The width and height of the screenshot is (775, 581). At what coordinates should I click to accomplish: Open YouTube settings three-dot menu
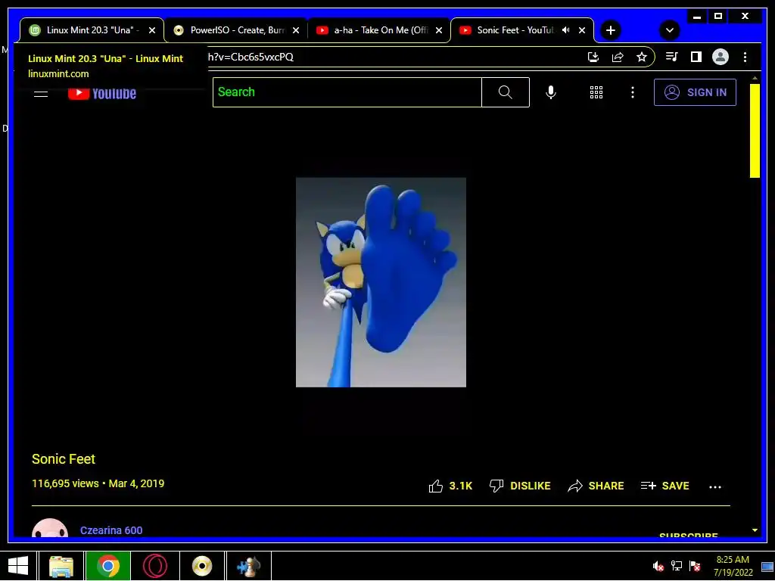(x=632, y=92)
